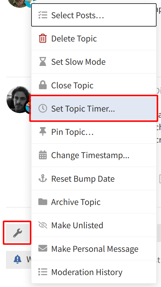Open Moderation History entry
This screenshot has height=287, width=161.
pos(94,272)
